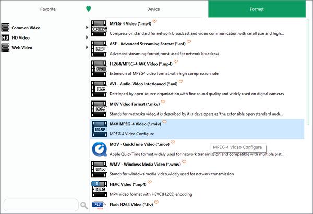The height and width of the screenshot is (214, 313).
Task: Click the Flash FLV format icon
Action: (99, 205)
